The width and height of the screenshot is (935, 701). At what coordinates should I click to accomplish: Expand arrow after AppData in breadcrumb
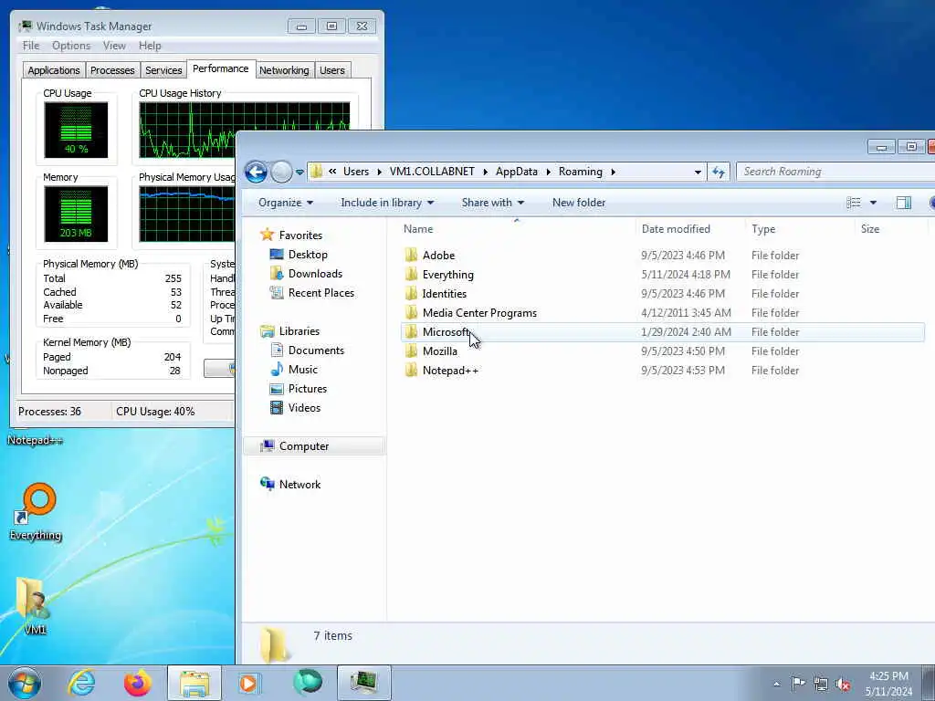[548, 172]
